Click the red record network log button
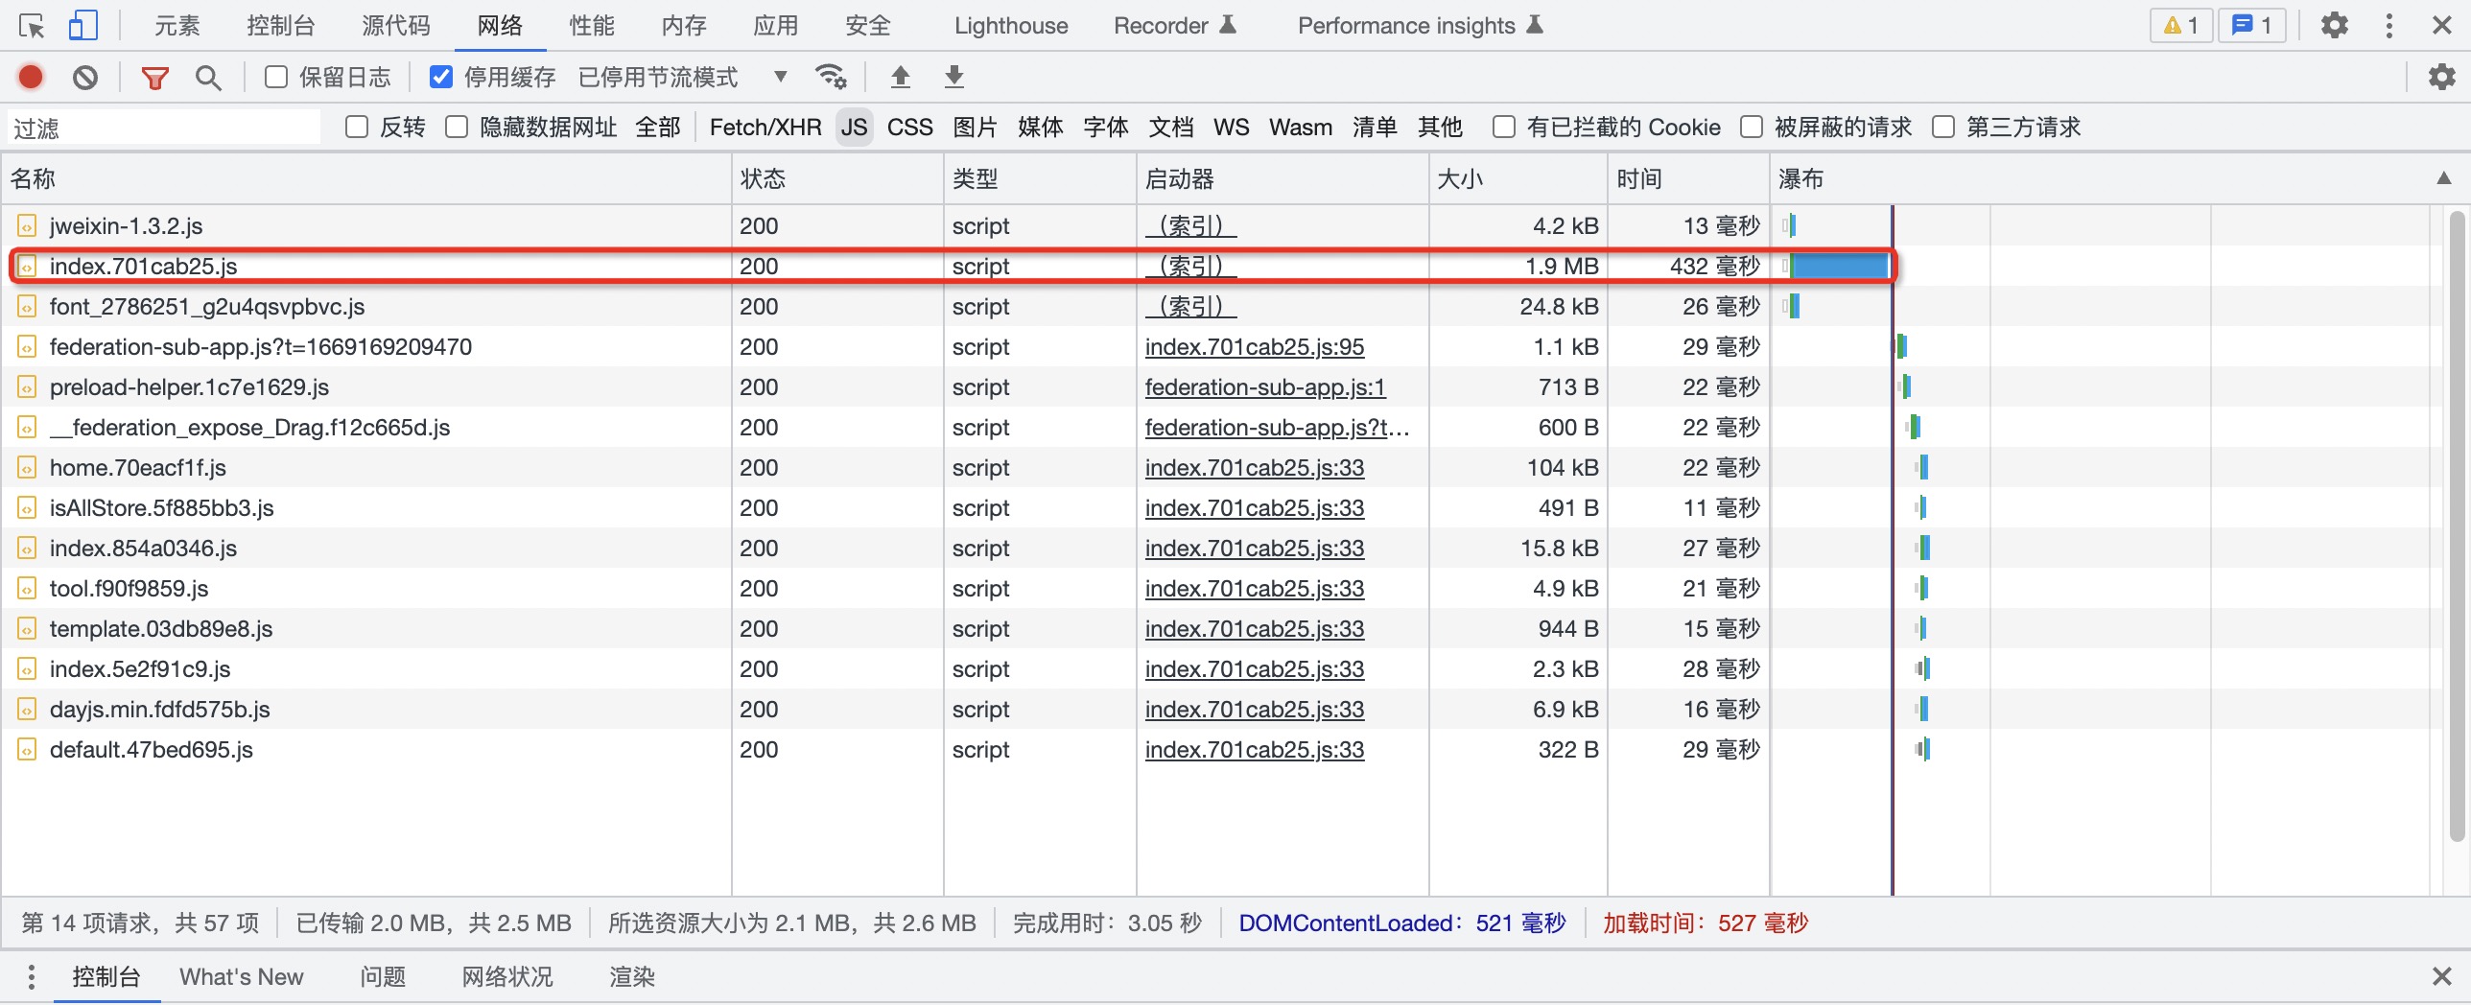 point(31,77)
